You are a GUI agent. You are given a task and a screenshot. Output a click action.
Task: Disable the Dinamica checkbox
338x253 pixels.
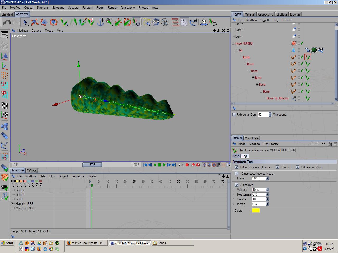click(x=237, y=185)
